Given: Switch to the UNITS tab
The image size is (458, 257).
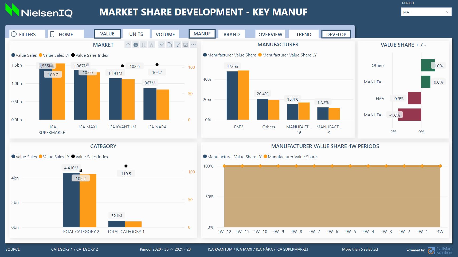Looking at the screenshot, I should [x=136, y=34].
